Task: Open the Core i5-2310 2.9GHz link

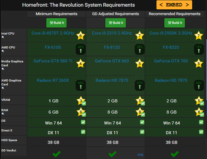Action: click(112, 33)
